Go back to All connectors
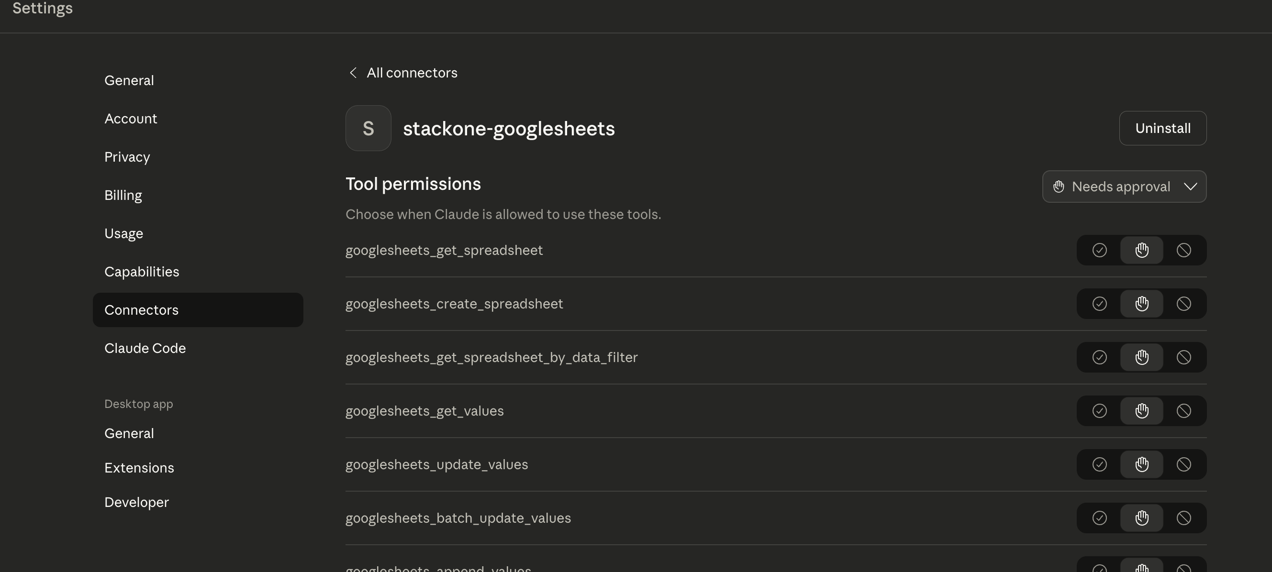Image resolution: width=1272 pixels, height=572 pixels. click(412, 73)
